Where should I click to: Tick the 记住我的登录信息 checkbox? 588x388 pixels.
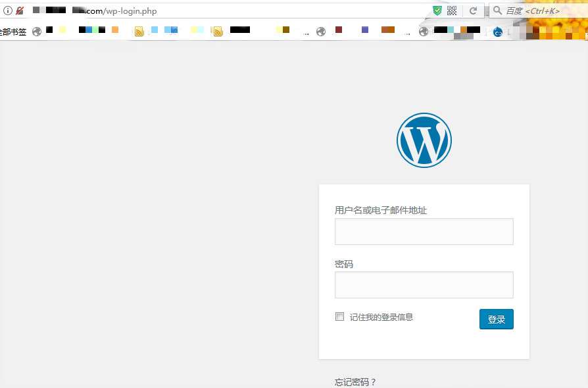click(x=339, y=316)
